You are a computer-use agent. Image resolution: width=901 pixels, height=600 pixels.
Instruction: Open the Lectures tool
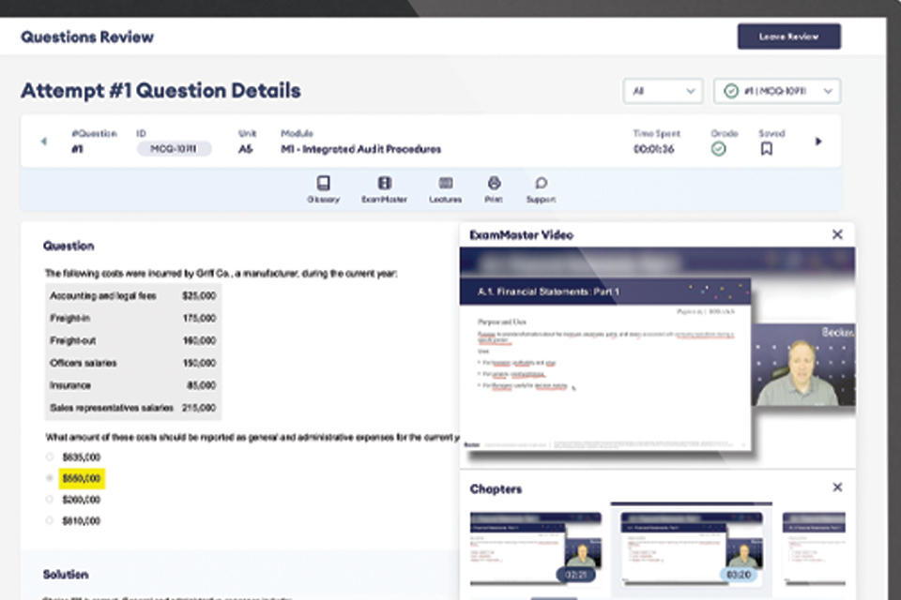click(x=445, y=189)
